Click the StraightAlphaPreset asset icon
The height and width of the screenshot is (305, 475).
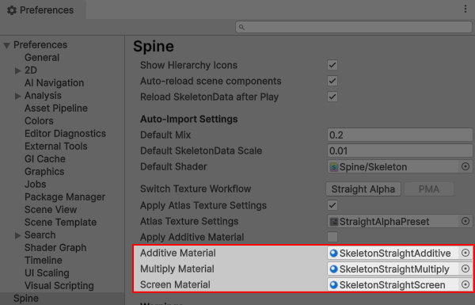click(x=334, y=222)
